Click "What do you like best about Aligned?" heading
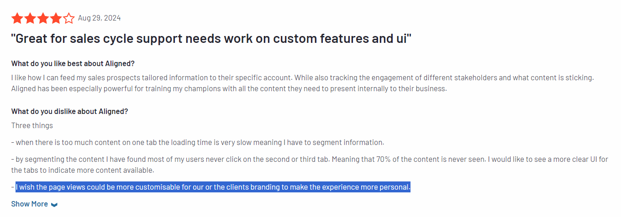The height and width of the screenshot is (217, 621). tap(73, 63)
